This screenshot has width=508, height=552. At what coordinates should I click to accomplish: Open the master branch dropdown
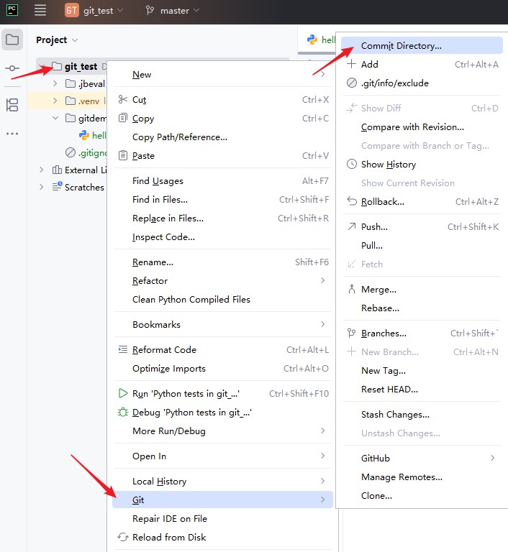coord(173,11)
